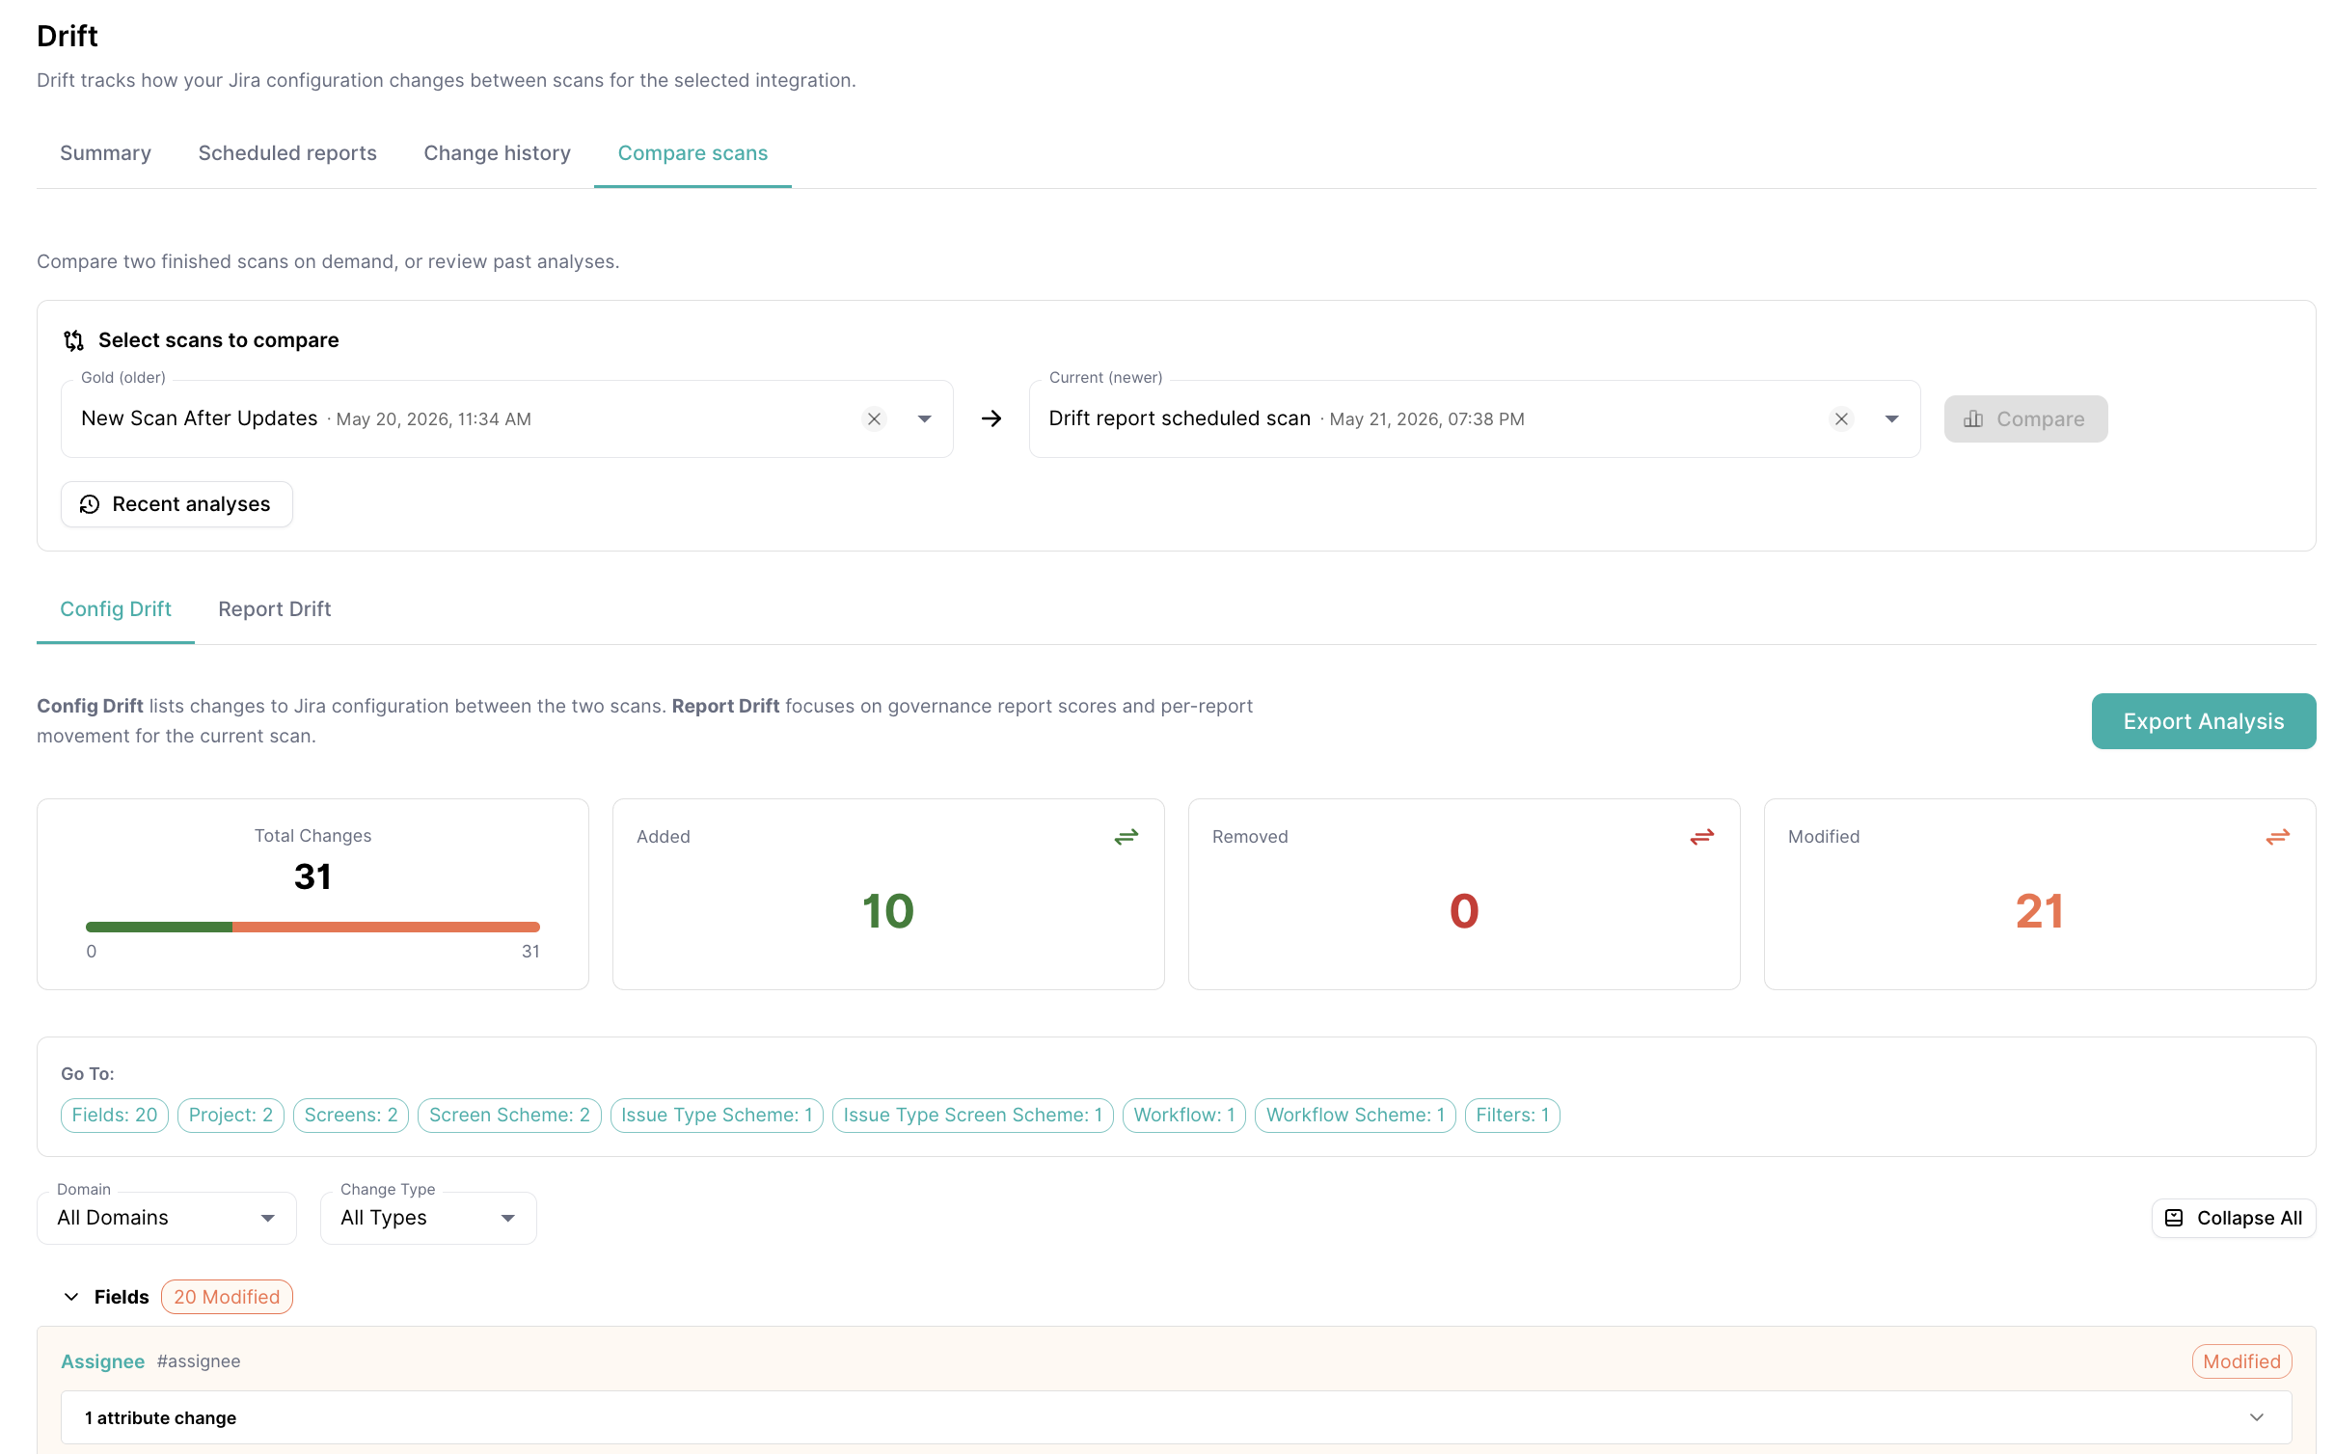Click the Modified count 21

pos(2040,911)
